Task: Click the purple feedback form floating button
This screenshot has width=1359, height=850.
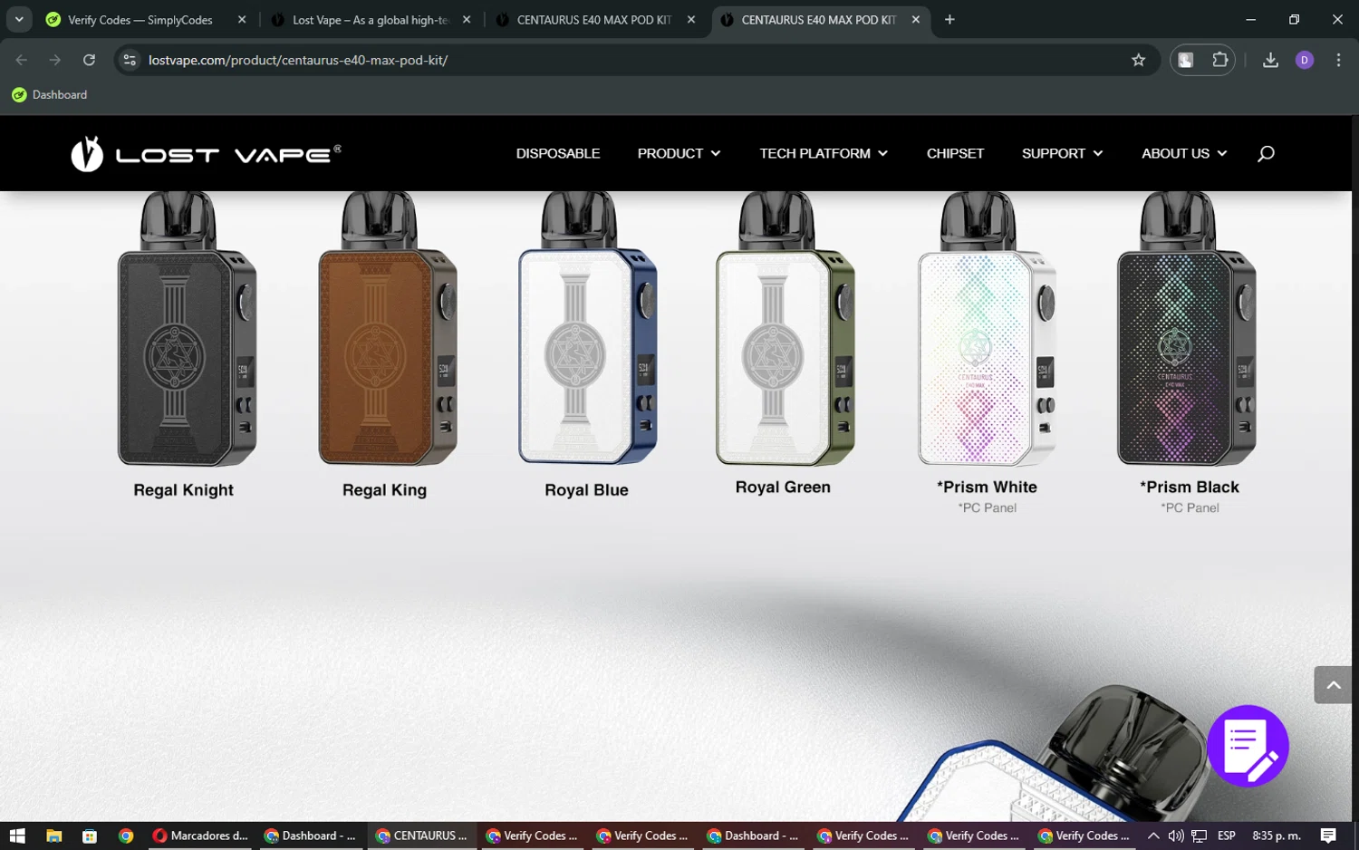Action: click(x=1248, y=746)
